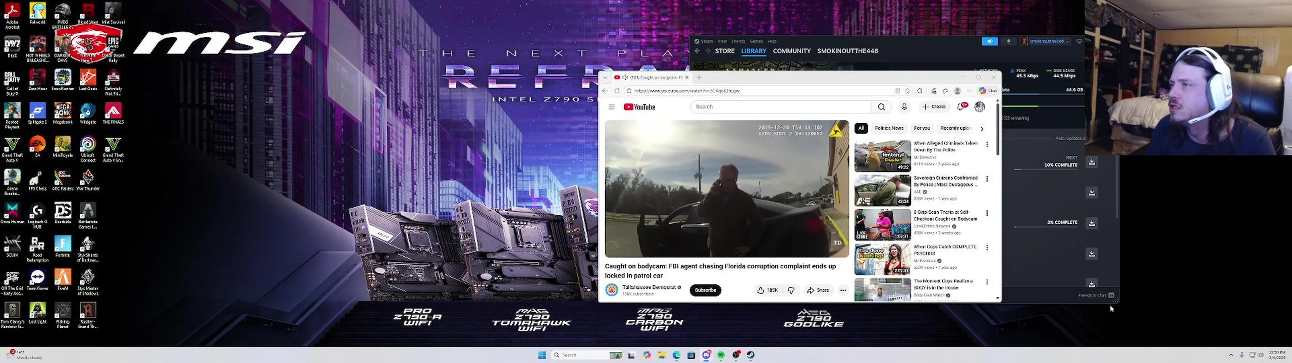Select the War Thunder desktop icon

pos(88,180)
